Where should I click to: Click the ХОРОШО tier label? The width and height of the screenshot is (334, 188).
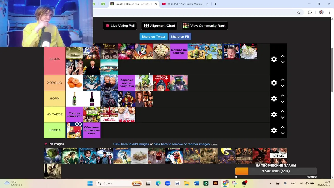55,83
